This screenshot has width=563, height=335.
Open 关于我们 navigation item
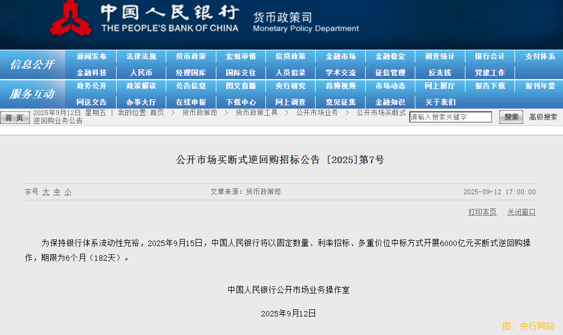(440, 102)
